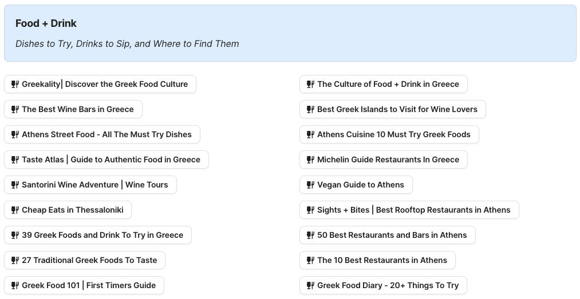Click the icon next to Vegan Guide to Athens
Screen dimensions: 580x299
310,185
